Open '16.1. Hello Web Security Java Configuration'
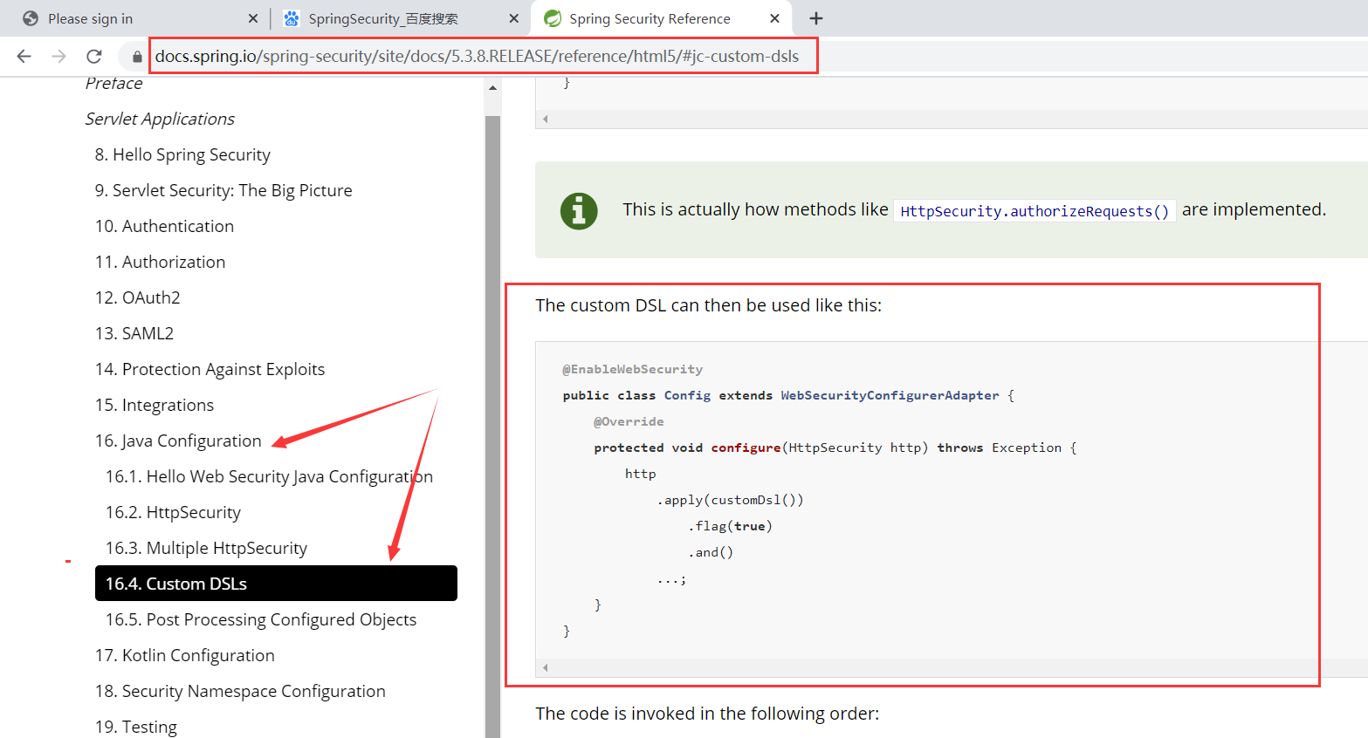The image size is (1368, 738). click(269, 476)
